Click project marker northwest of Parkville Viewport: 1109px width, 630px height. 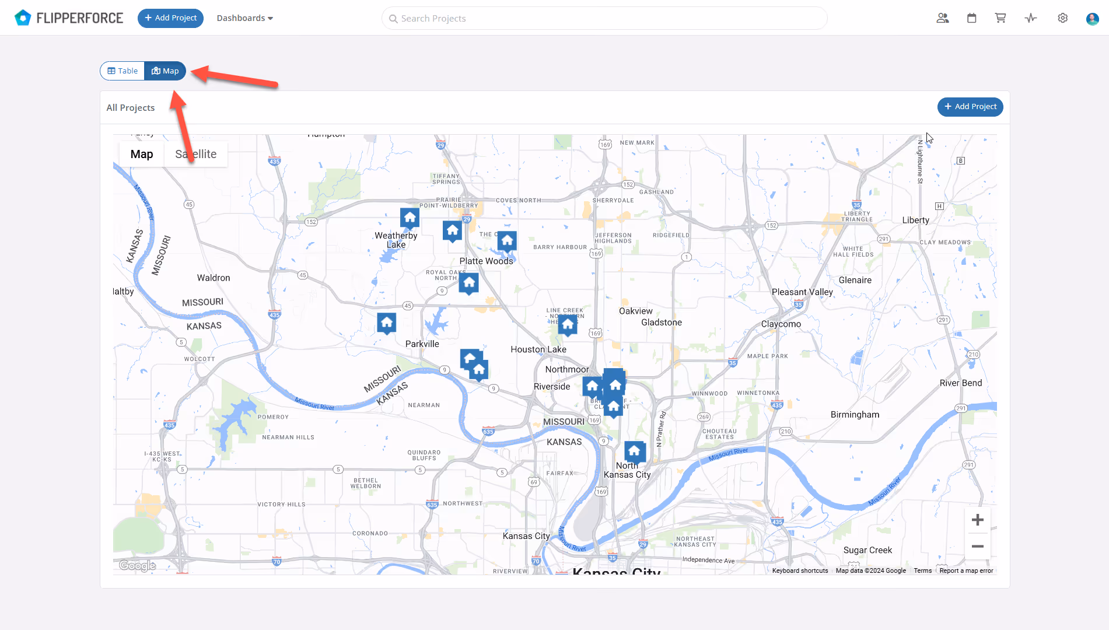(x=386, y=323)
